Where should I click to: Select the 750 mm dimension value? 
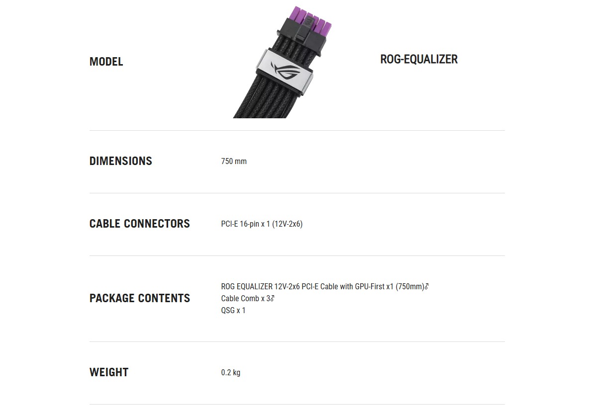(234, 162)
